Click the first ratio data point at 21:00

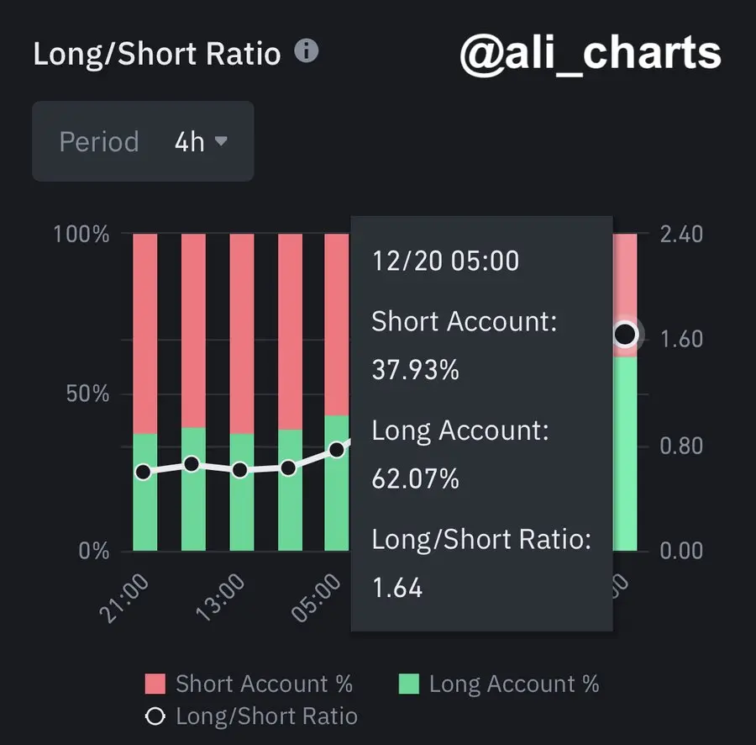click(144, 472)
